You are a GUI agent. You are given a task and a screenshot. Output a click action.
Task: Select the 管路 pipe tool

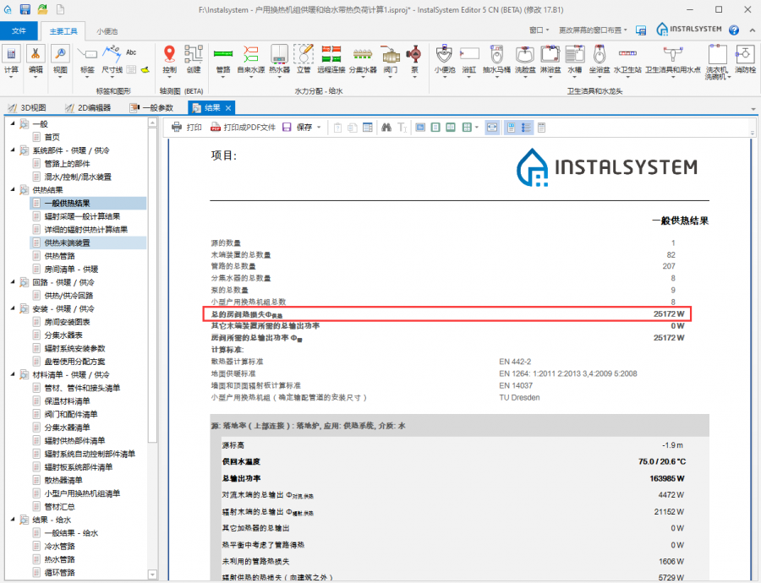pos(223,59)
